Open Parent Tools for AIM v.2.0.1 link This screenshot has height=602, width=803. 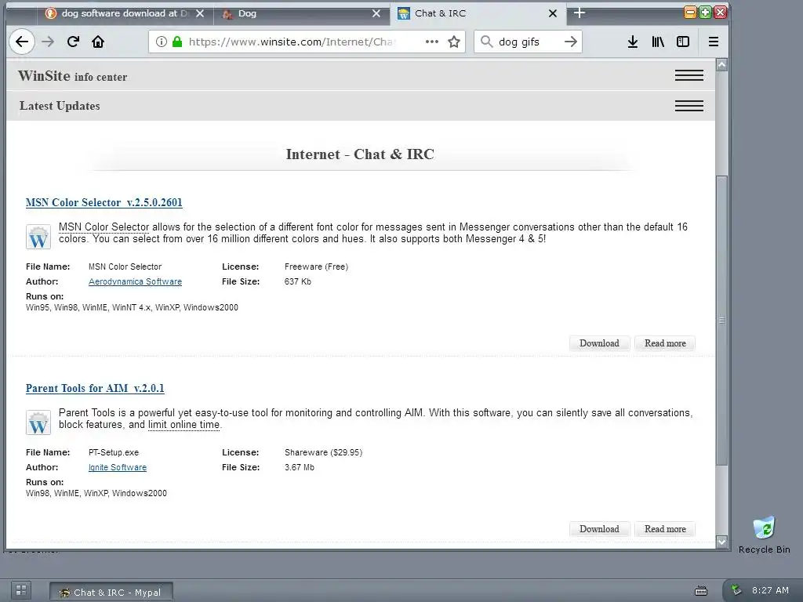[x=95, y=388]
